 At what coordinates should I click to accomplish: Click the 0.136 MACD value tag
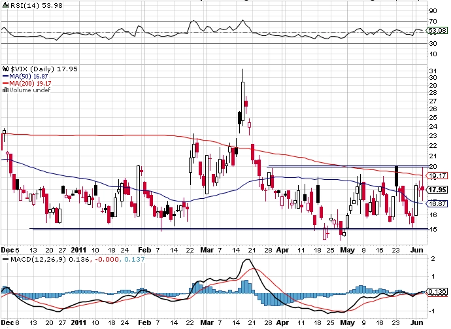(x=437, y=291)
